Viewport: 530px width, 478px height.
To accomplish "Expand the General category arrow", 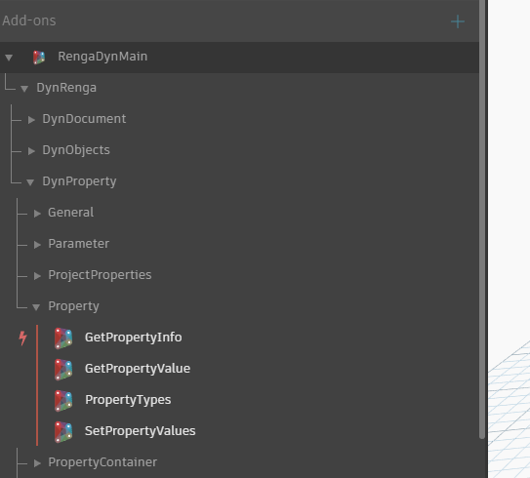I will tap(37, 214).
